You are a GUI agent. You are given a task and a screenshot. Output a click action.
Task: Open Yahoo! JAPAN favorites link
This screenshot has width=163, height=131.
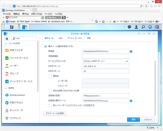click(x=39, y=22)
